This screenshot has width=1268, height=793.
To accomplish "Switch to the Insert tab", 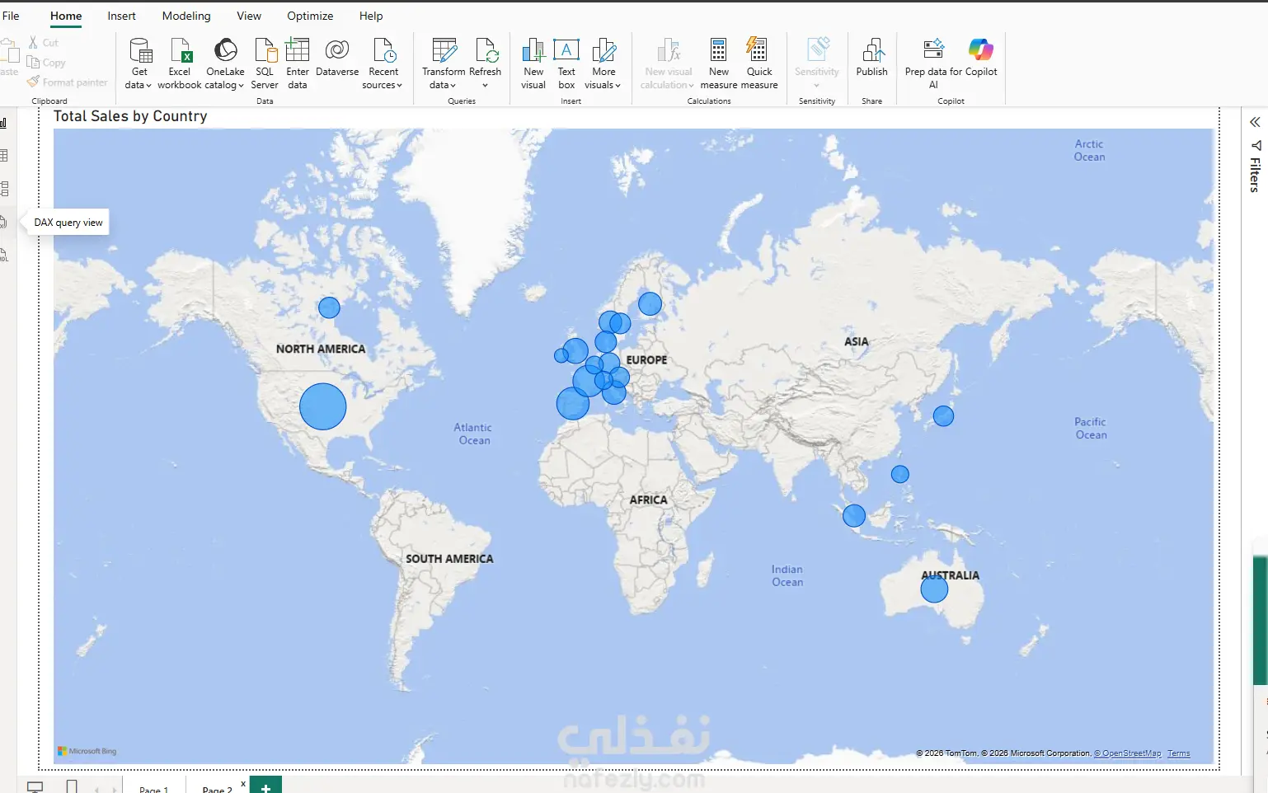I will point(121,16).
